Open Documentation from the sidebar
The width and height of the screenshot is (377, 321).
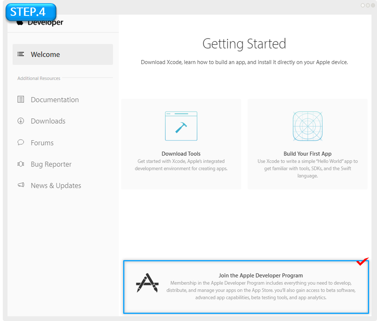[x=55, y=100]
